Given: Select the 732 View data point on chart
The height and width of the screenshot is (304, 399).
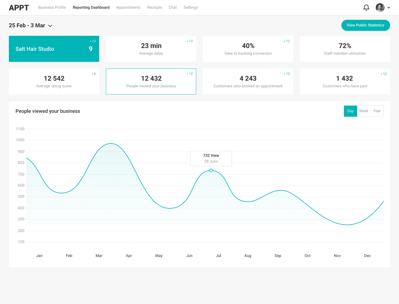Looking at the screenshot, I should [x=211, y=170].
